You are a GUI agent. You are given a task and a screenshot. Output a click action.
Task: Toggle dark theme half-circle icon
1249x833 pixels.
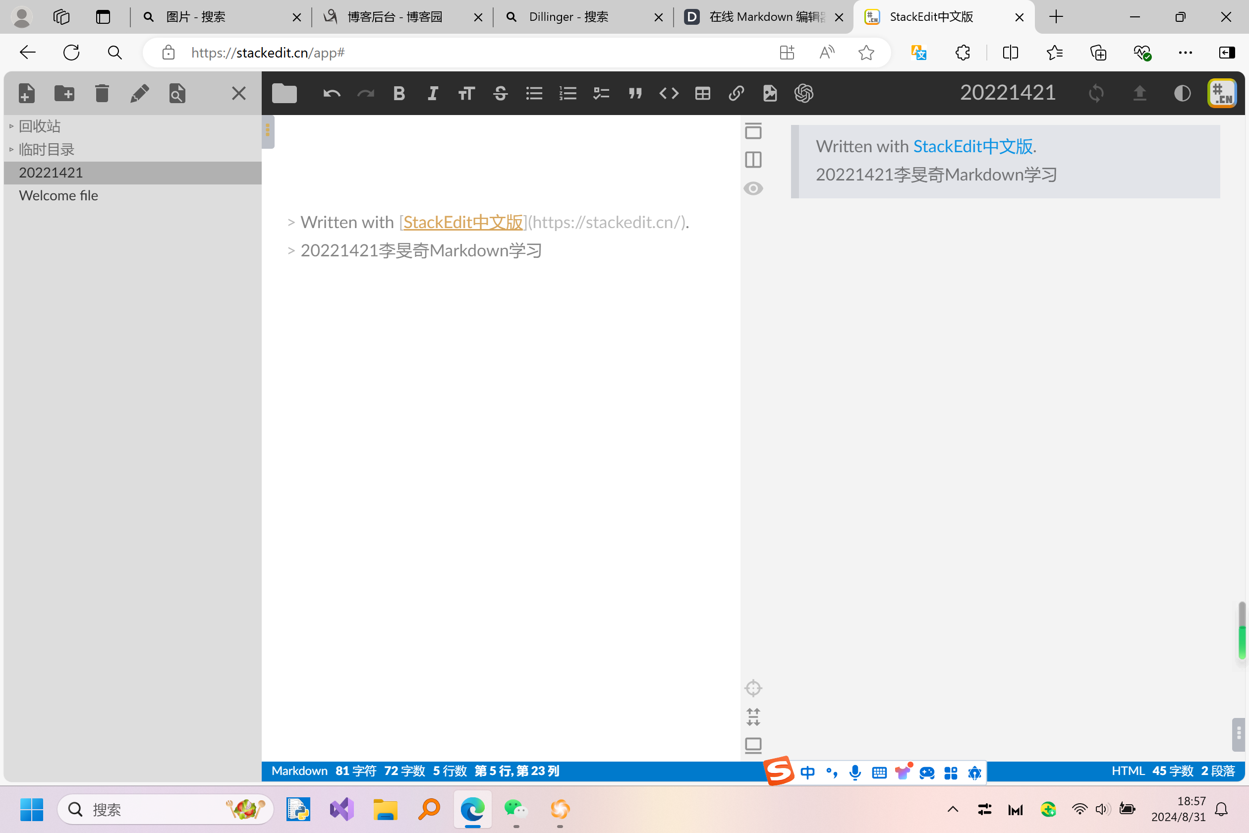click(x=1182, y=94)
